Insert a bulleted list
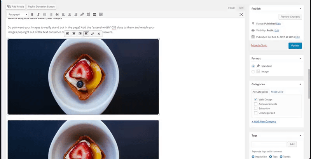 point(45,14)
